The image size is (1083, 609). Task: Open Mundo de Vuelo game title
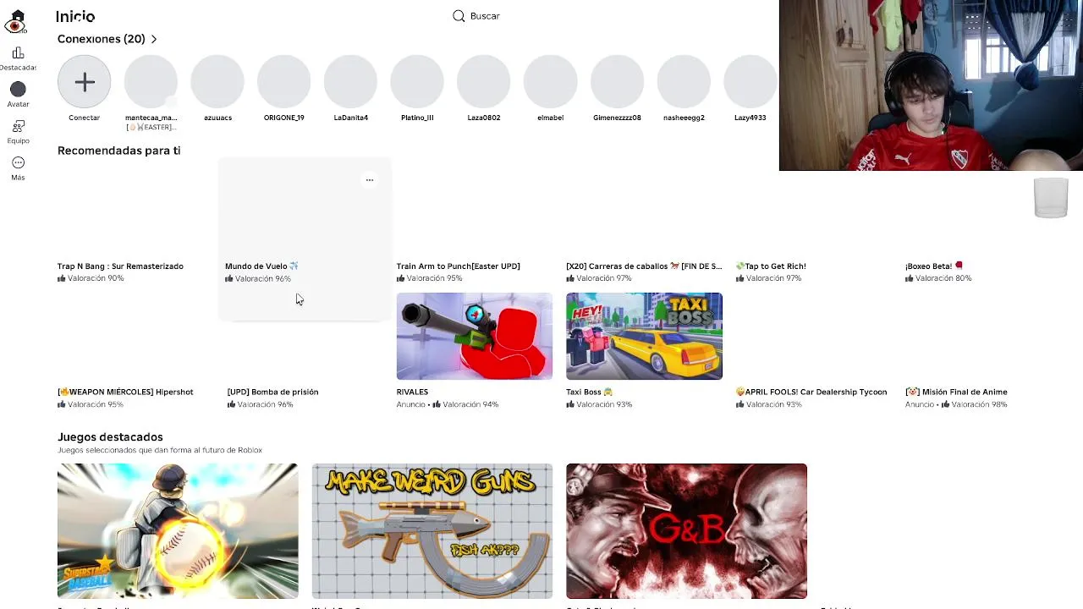[x=261, y=266]
